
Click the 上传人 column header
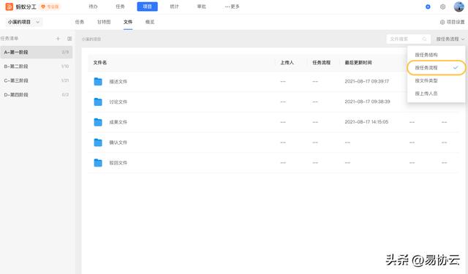(x=287, y=63)
